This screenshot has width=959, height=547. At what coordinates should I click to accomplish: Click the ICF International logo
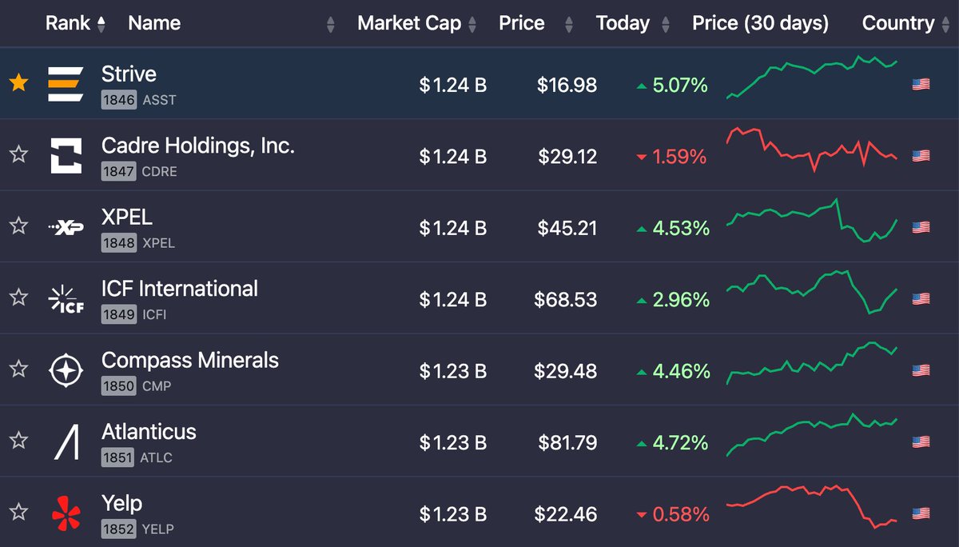66,298
